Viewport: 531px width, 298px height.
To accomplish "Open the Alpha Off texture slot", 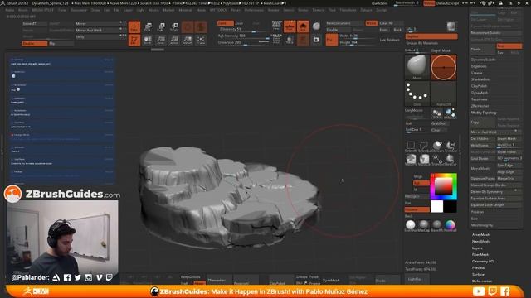I will [x=444, y=94].
